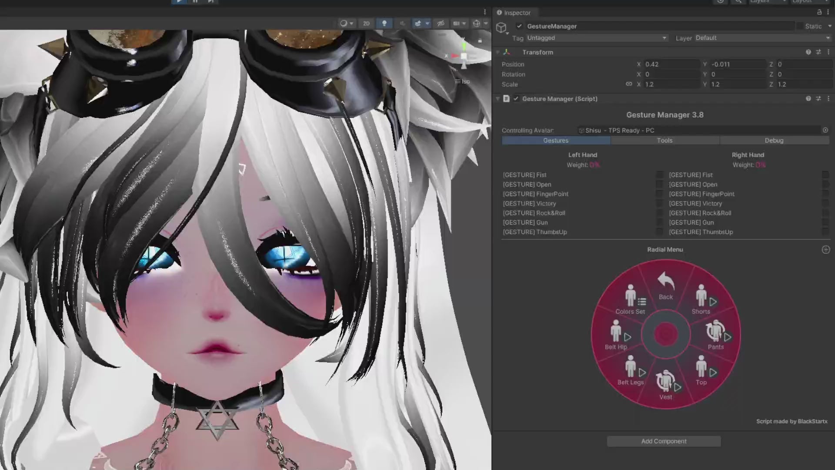The width and height of the screenshot is (835, 470).
Task: Open the Layer dropdown showing Default
Action: (x=762, y=38)
